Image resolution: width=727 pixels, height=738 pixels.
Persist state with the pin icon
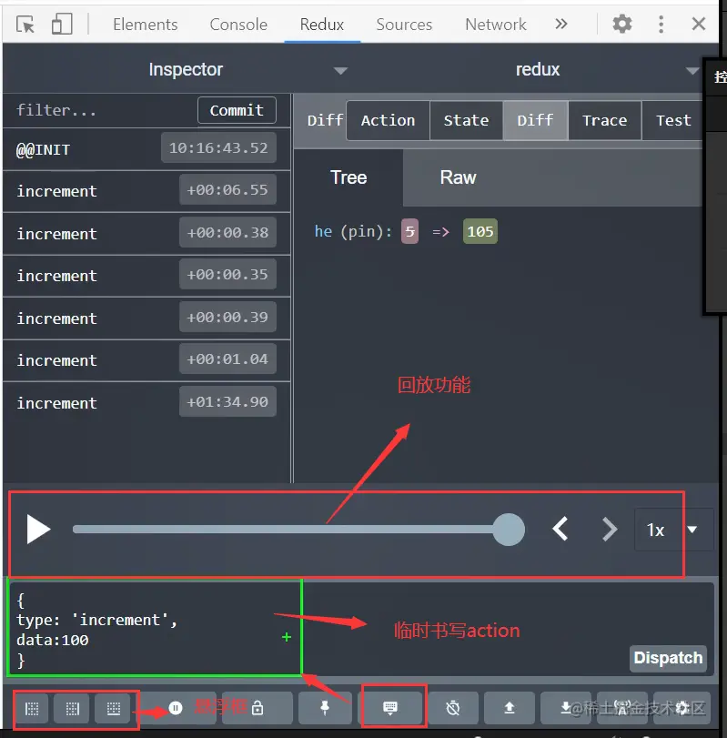(325, 708)
